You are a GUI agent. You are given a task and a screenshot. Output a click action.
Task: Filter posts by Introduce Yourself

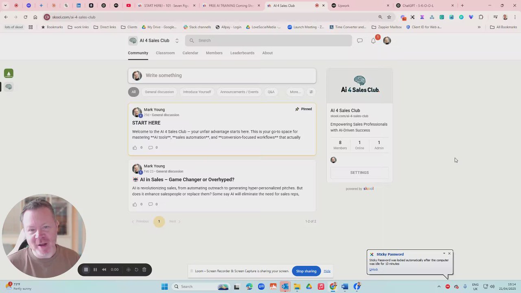[197, 92]
